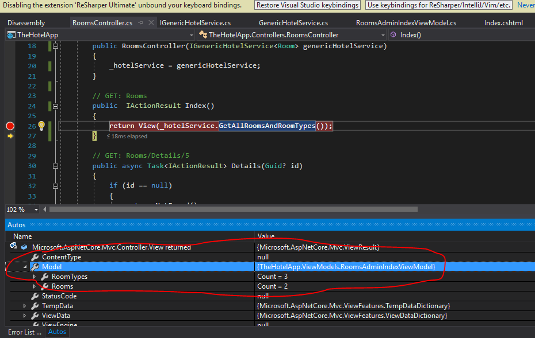The height and width of the screenshot is (338, 535).
Task: Open the IGenericHotelService.cs tab
Action: [195, 23]
